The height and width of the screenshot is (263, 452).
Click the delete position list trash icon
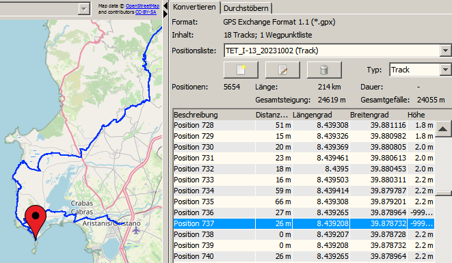click(x=324, y=70)
